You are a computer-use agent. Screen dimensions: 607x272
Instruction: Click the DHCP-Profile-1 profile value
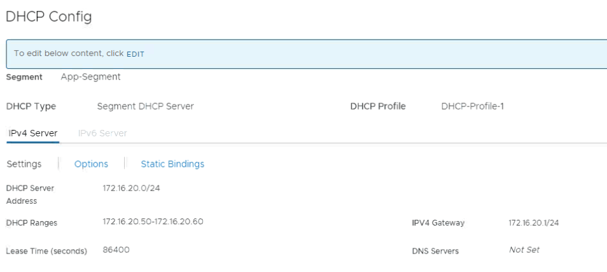point(472,106)
